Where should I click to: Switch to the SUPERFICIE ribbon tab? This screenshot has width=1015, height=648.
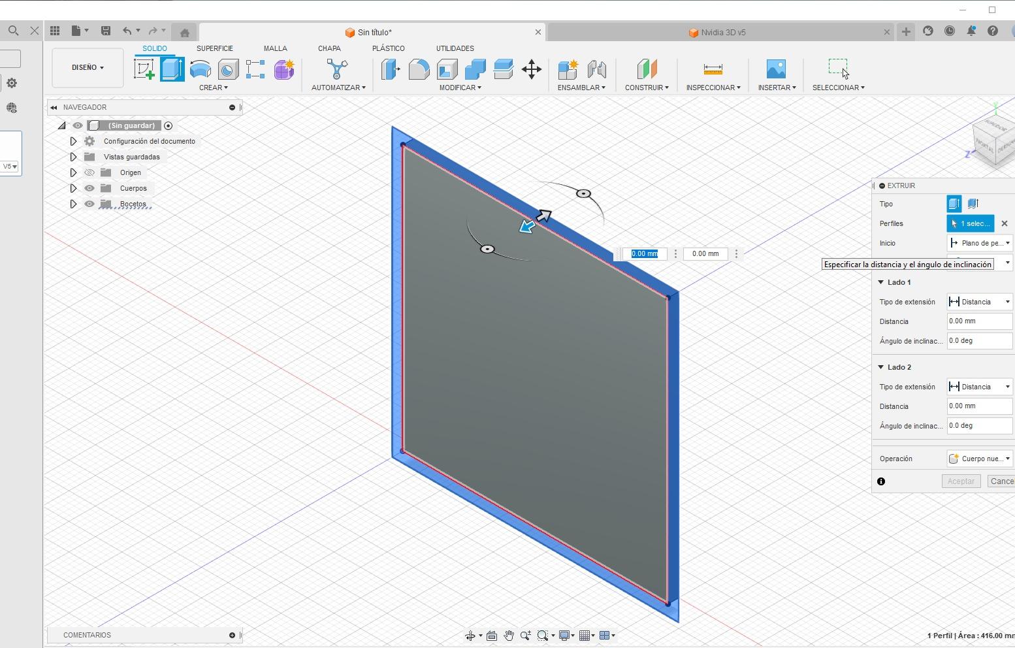tap(215, 48)
